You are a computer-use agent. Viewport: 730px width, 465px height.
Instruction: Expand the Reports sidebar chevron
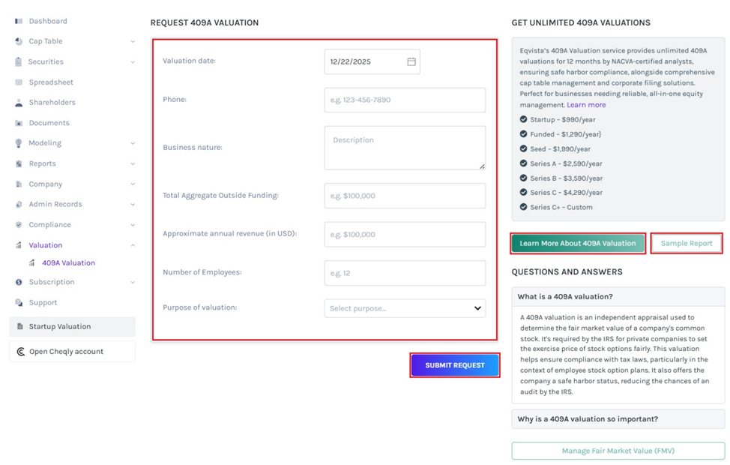click(x=133, y=163)
